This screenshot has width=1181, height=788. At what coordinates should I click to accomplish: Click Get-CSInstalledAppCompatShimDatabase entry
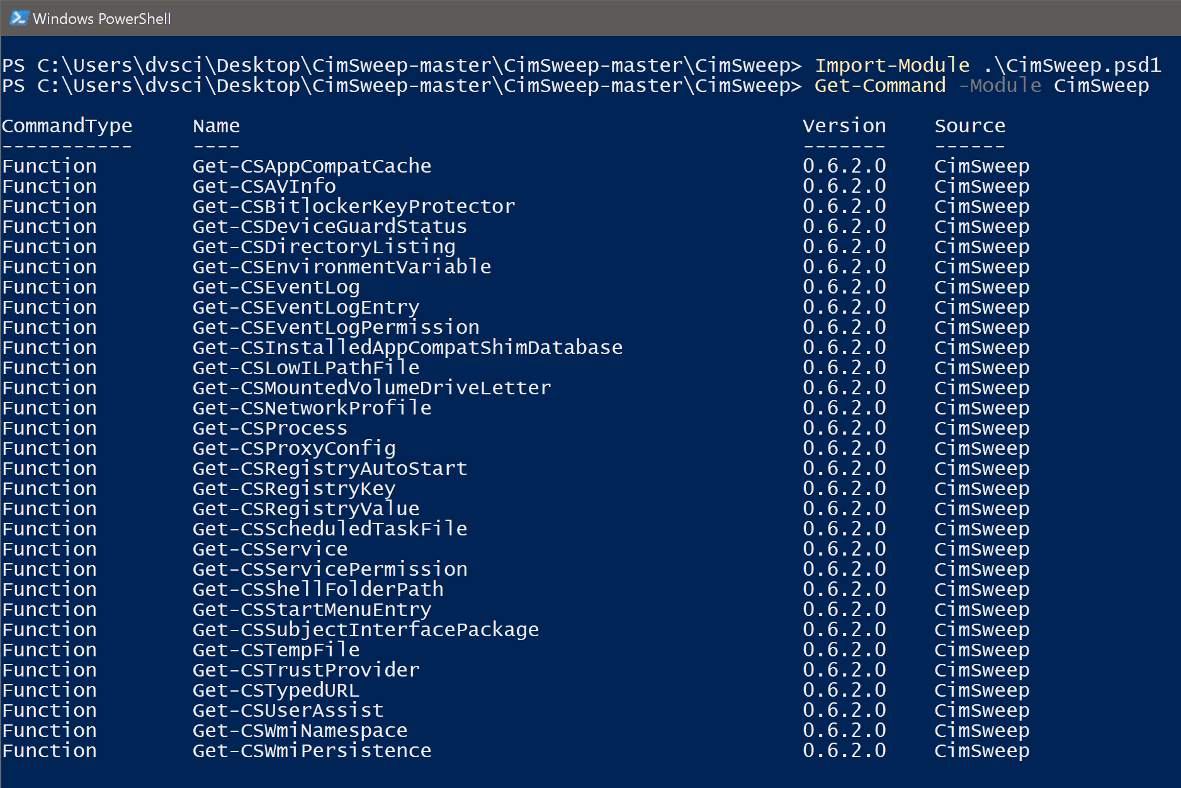(x=407, y=348)
